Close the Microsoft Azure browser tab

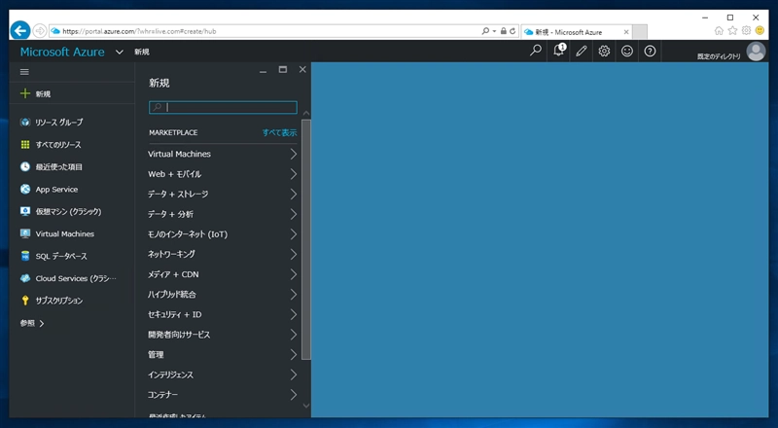(626, 32)
